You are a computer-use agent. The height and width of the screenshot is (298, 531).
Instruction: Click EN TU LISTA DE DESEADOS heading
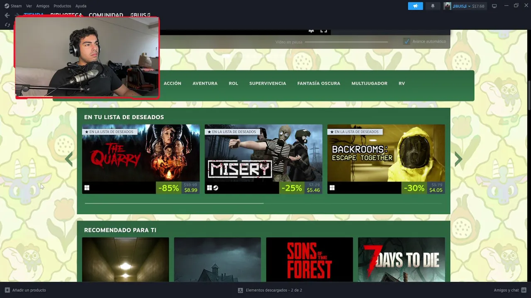124,117
